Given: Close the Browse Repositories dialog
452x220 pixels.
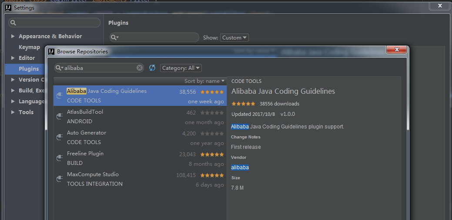Looking at the screenshot, I should tap(397, 49).
